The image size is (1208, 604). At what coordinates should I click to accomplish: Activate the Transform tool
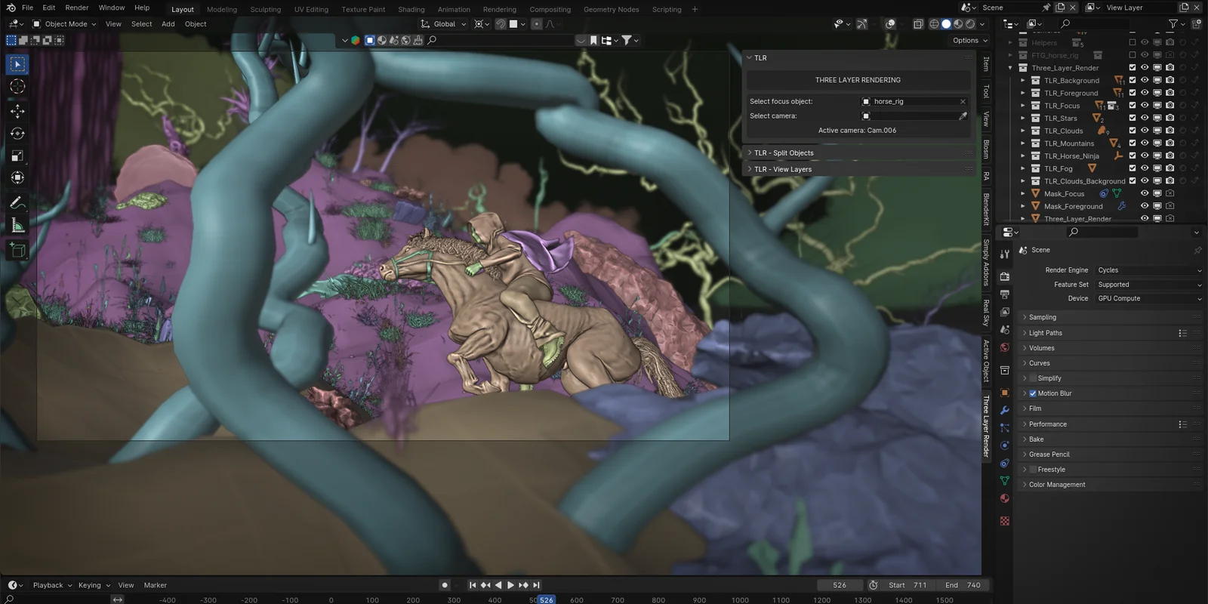pos(17,178)
